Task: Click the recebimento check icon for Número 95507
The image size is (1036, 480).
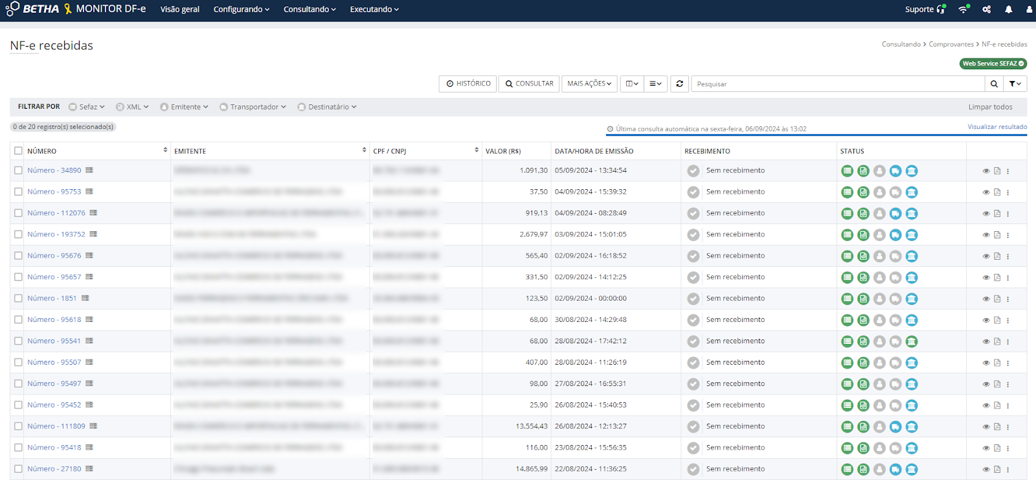Action: [693, 363]
